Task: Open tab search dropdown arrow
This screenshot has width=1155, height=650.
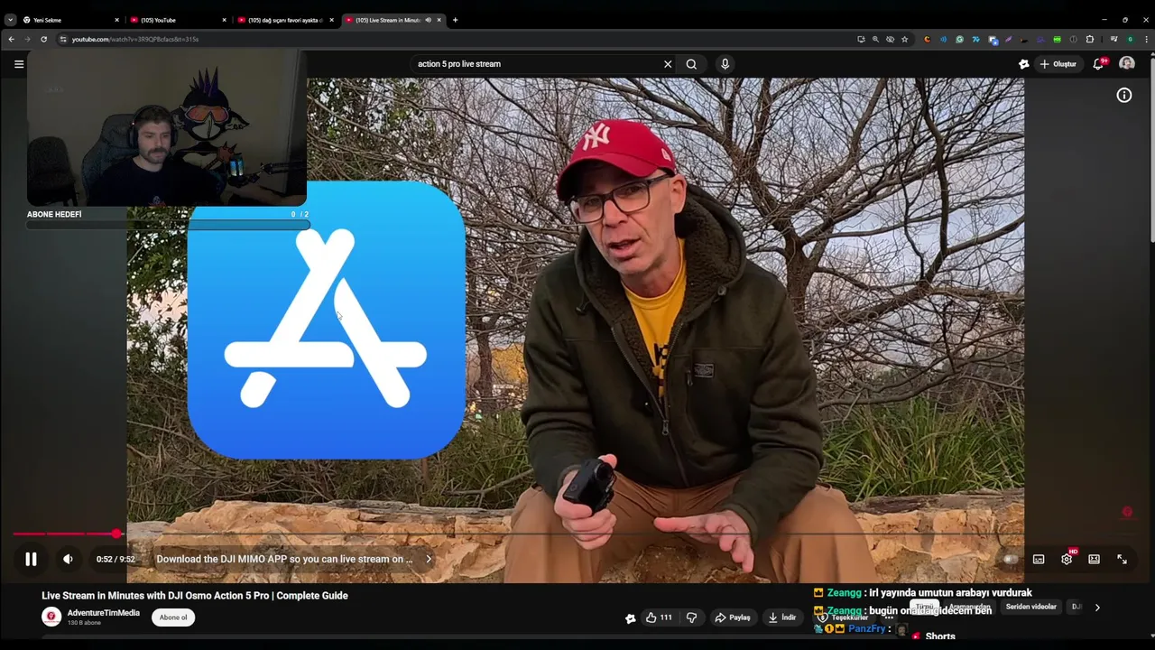Action: click(10, 20)
